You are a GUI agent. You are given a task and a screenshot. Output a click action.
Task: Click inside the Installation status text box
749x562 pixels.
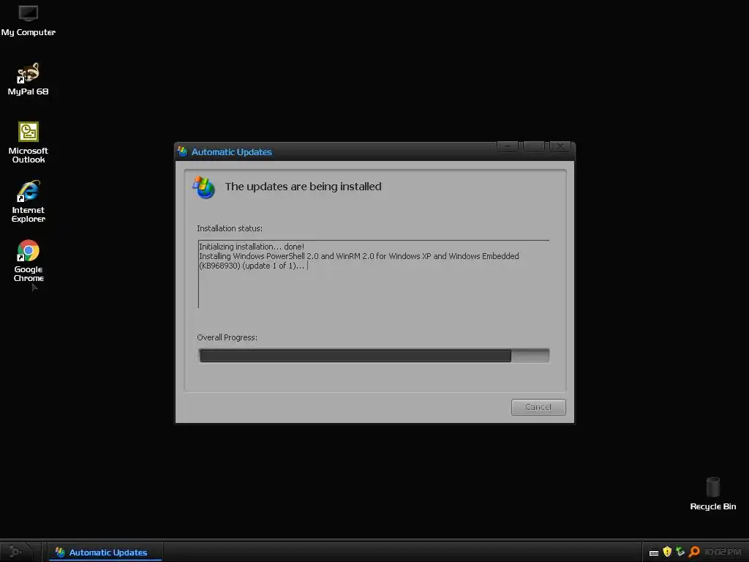click(374, 274)
